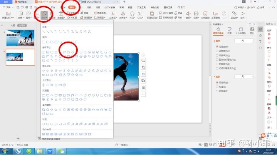Open the Start (开始) ribbon tab
The height and width of the screenshot is (155, 277).
tap(53, 7)
